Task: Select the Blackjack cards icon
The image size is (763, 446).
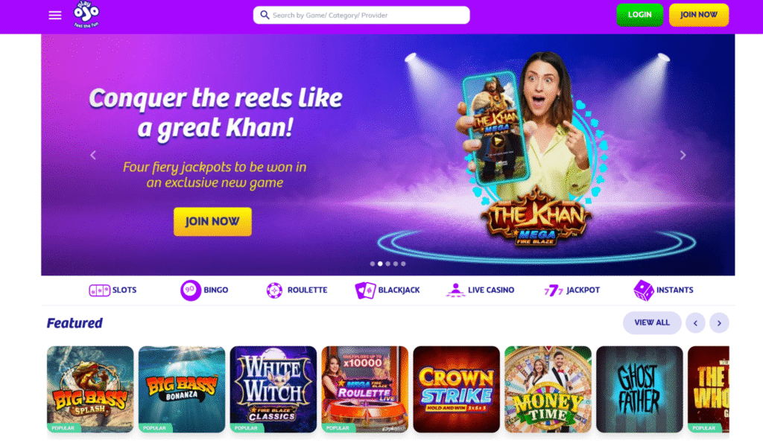Action: 365,290
